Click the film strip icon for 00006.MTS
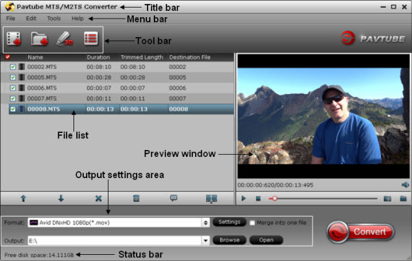Screen dimensions: 412x261 click(x=21, y=88)
